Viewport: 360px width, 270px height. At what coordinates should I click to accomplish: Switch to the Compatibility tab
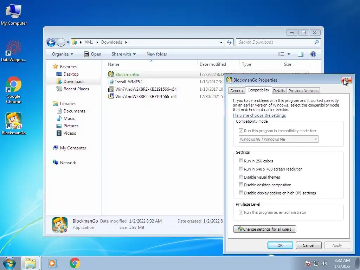coord(258,90)
